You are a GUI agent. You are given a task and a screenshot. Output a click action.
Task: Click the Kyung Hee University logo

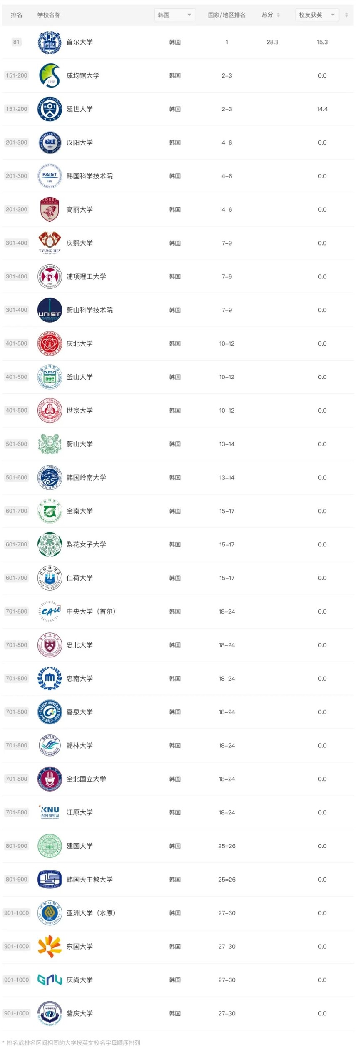[x=50, y=243]
